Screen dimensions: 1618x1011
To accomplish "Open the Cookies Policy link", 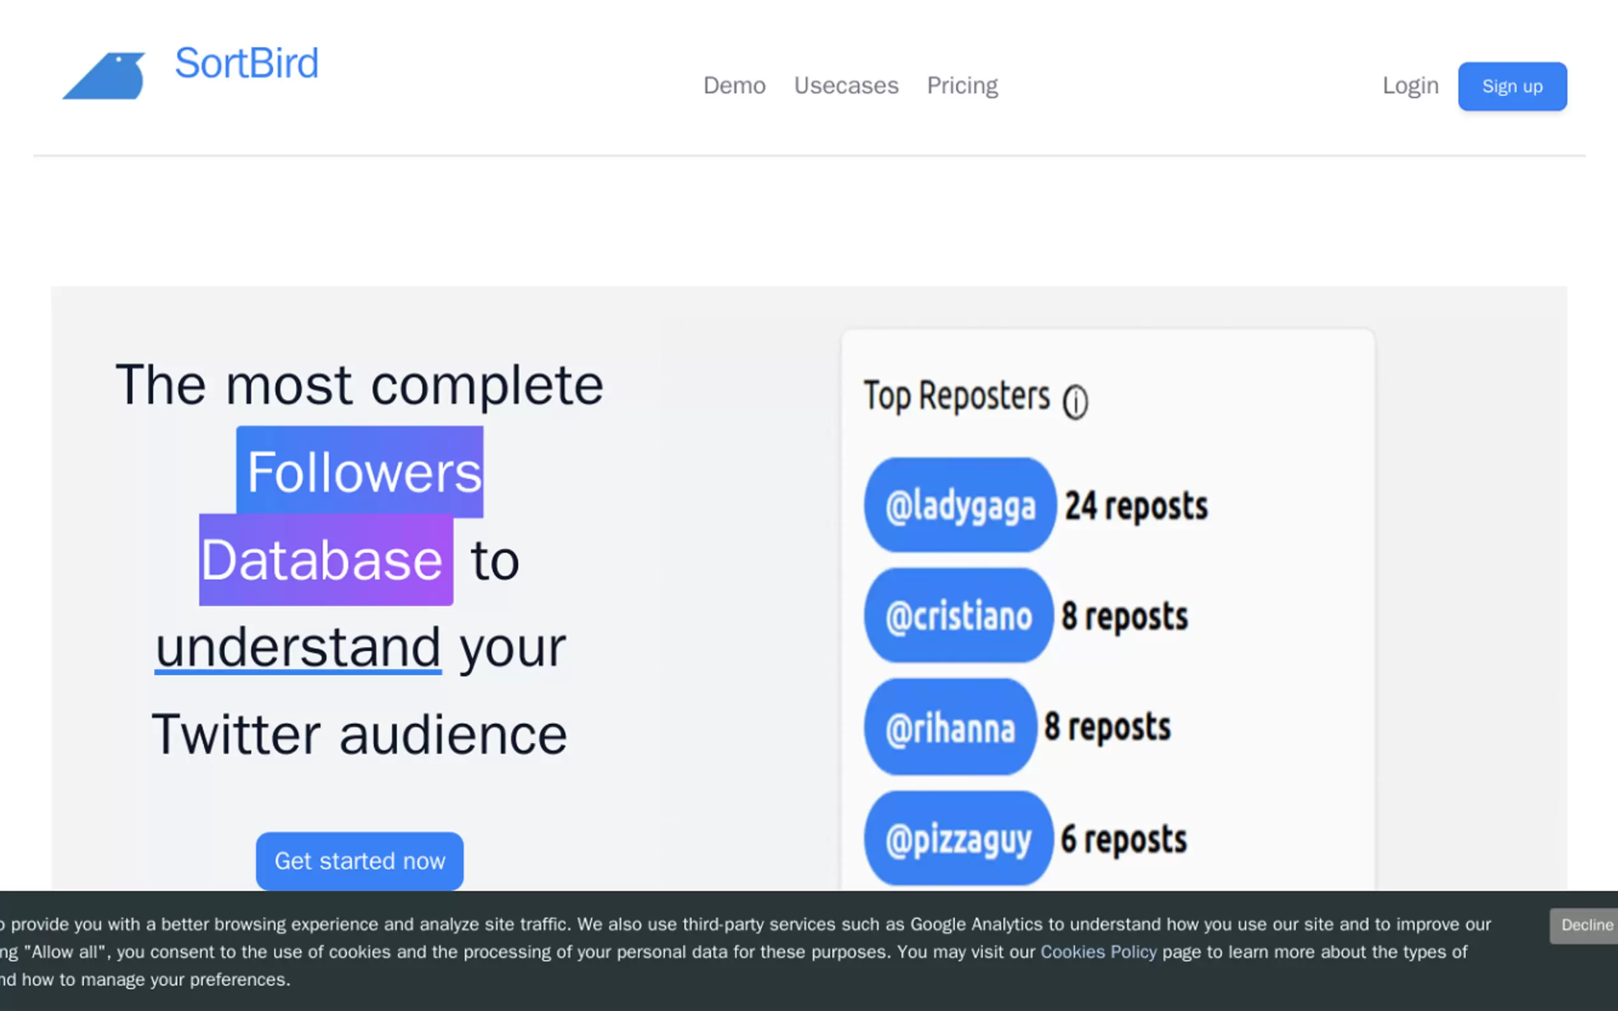I will pos(1098,952).
